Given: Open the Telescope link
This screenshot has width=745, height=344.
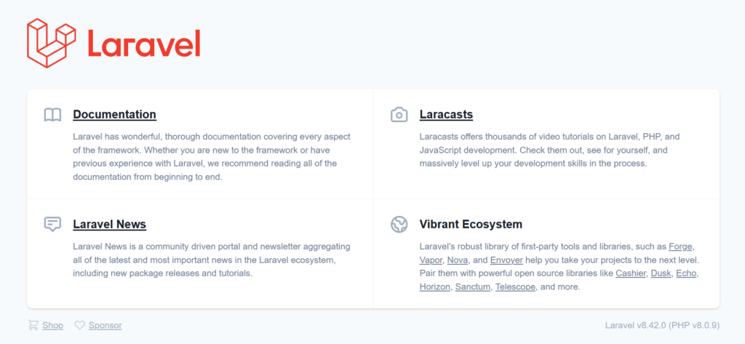Looking at the screenshot, I should point(516,287).
